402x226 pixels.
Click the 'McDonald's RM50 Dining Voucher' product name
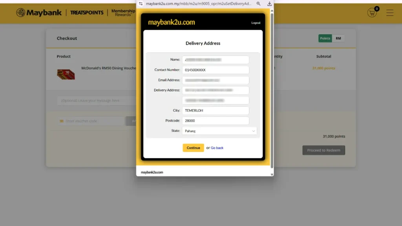(x=109, y=68)
